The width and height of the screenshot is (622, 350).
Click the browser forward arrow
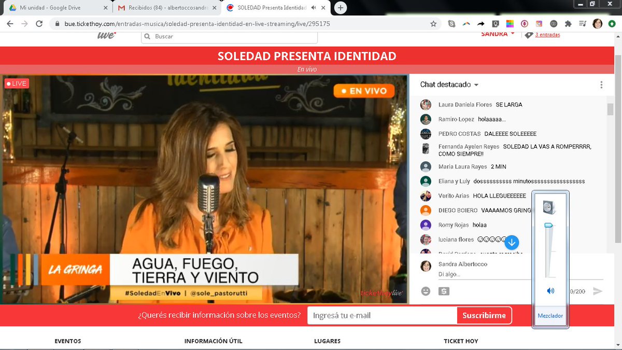[24, 24]
